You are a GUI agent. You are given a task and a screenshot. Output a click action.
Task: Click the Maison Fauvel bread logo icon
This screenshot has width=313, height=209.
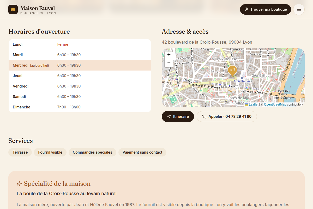pyautogui.click(x=13, y=9)
